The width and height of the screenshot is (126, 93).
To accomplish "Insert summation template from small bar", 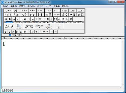I will [x=55, y=19].
